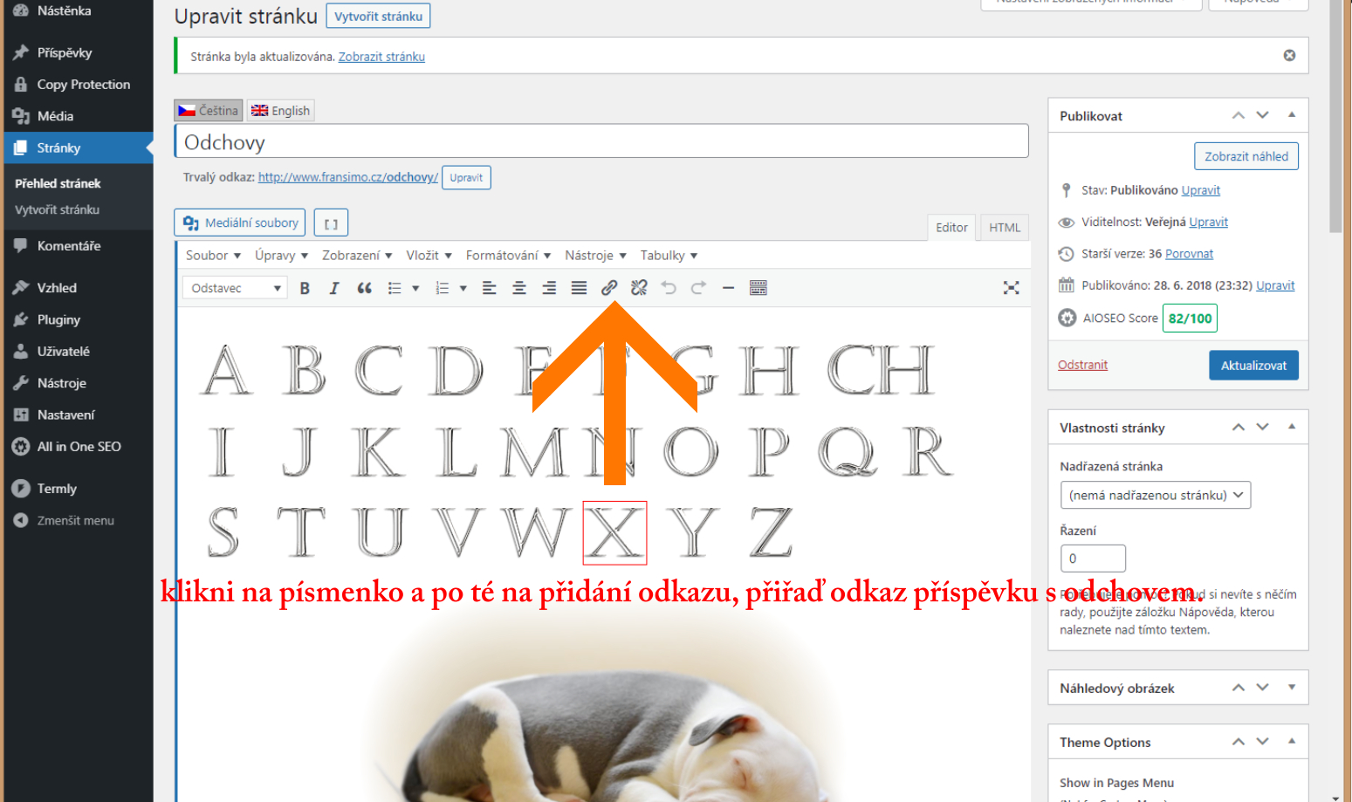1352x802 pixels.
Task: Go to Uživatelé in the sidebar
Action: point(63,352)
